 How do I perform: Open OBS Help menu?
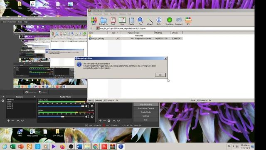click(25, 22)
